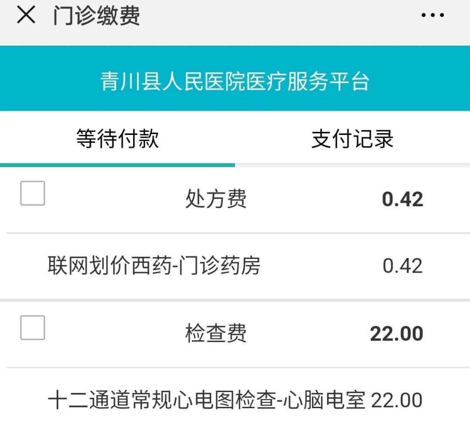Click the bold 22.00 检查费 total

[x=397, y=333]
